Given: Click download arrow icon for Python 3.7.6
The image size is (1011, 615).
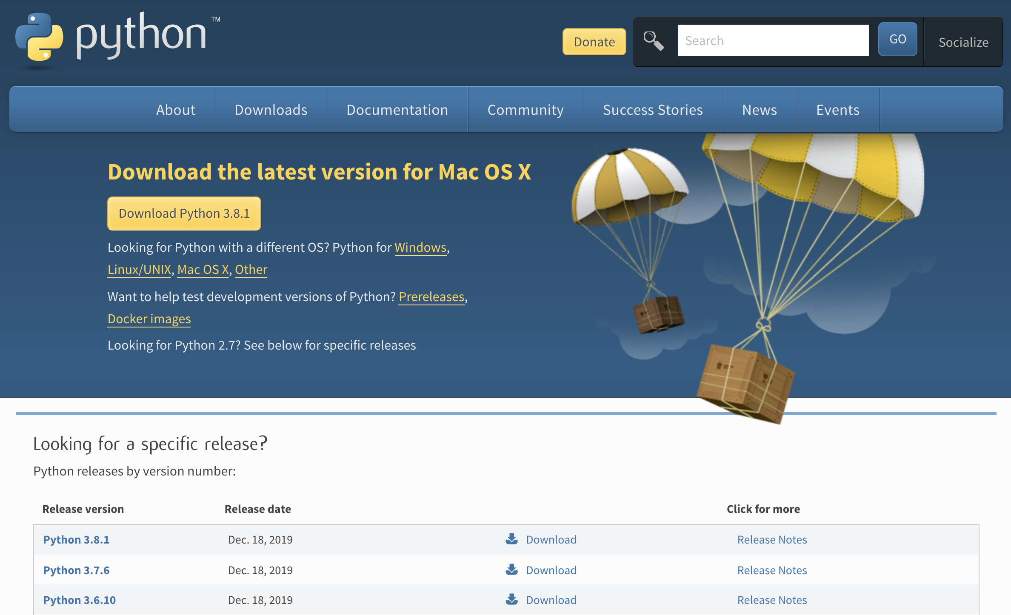Looking at the screenshot, I should tap(512, 569).
